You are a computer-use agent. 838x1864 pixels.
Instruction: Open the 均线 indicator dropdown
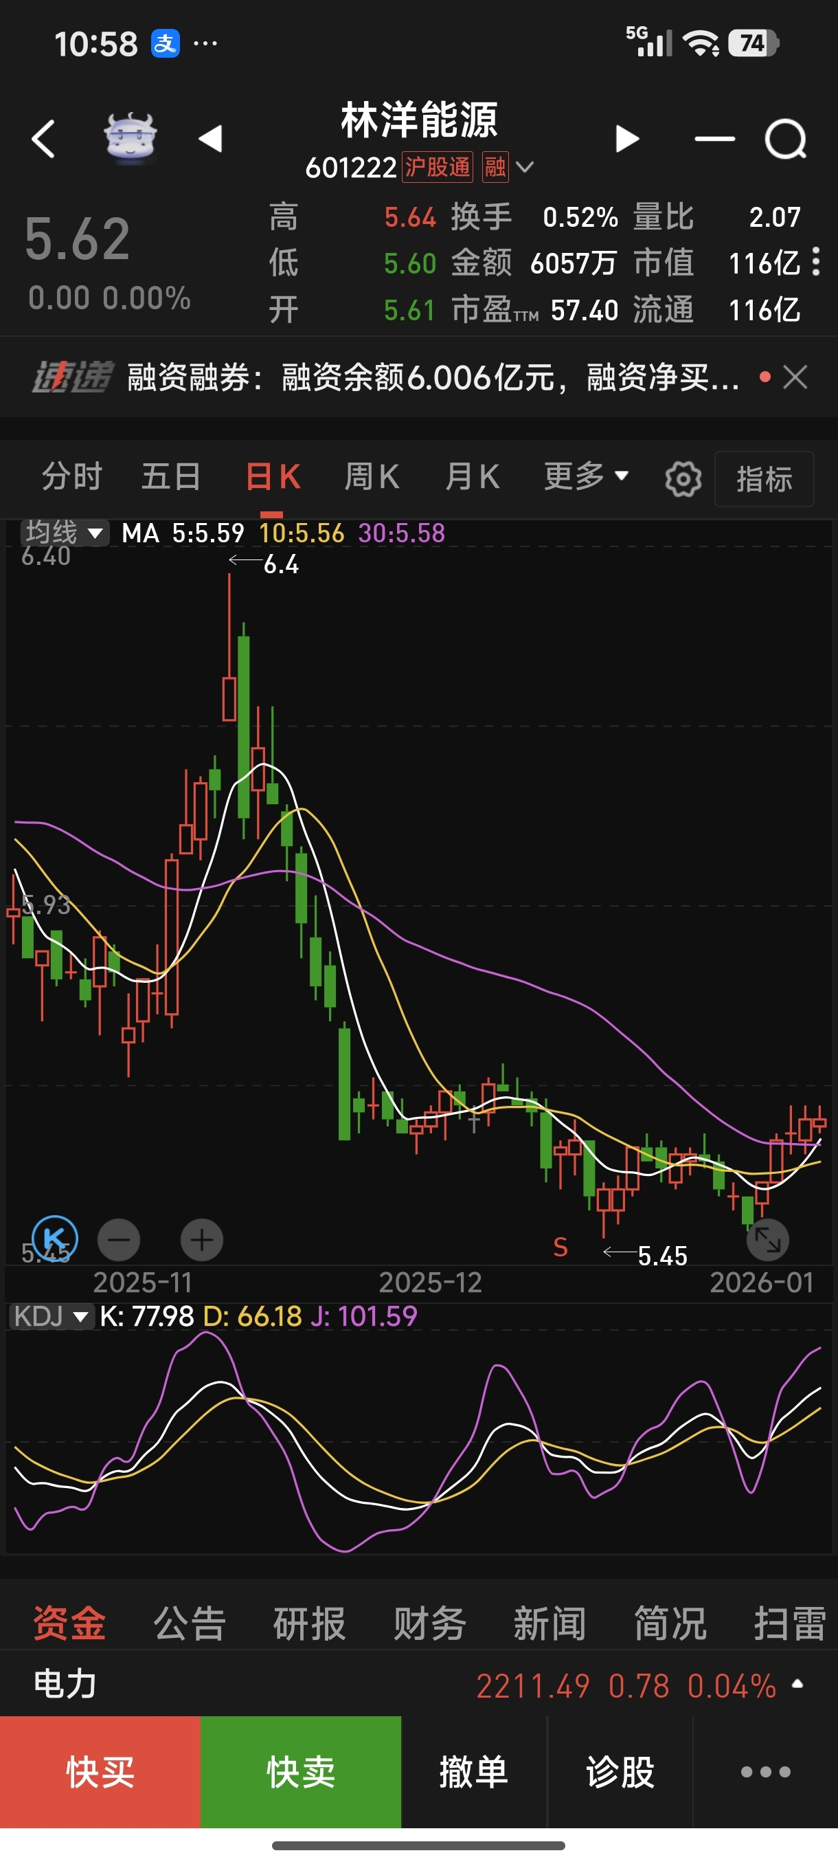[65, 533]
